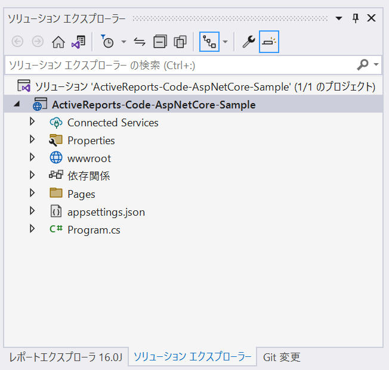Screen dimensions: 389x370
Task: Expand the Pages folder
Action: tap(32, 193)
